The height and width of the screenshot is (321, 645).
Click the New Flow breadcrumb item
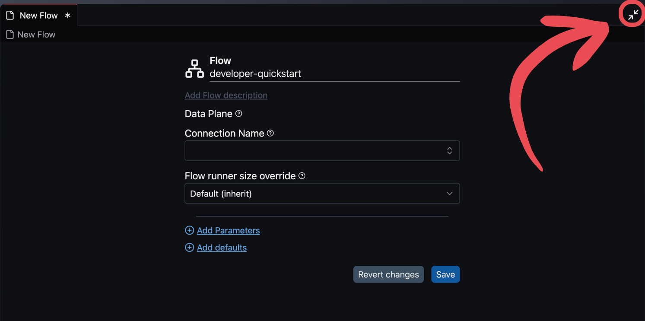point(36,35)
